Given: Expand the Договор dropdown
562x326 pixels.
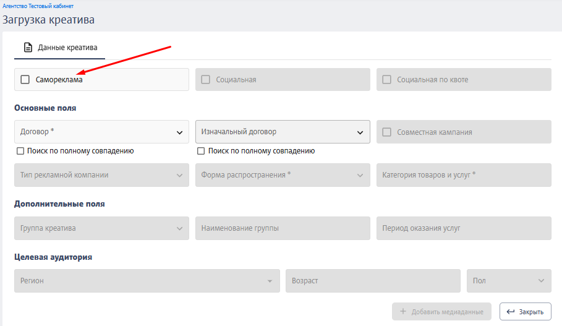Looking at the screenshot, I should click(101, 132).
